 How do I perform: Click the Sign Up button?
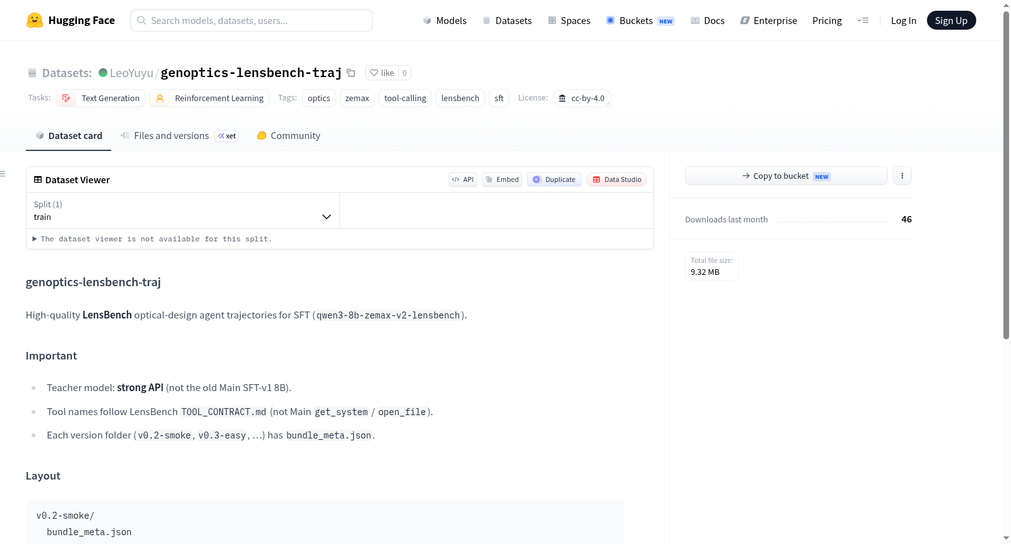pos(951,20)
